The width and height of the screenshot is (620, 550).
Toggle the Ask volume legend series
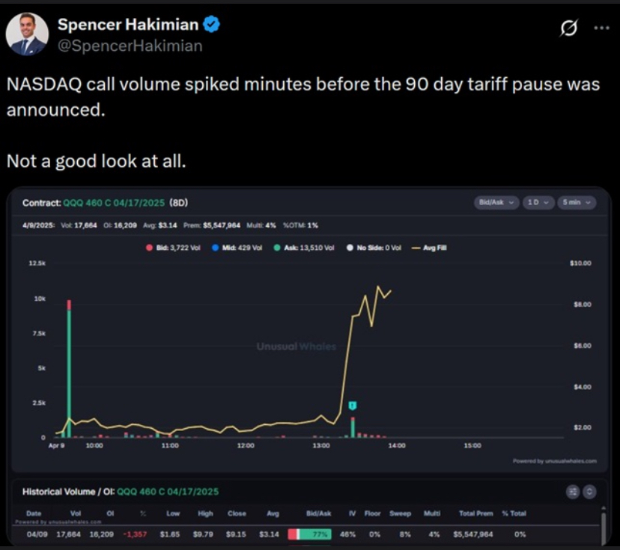(304, 248)
